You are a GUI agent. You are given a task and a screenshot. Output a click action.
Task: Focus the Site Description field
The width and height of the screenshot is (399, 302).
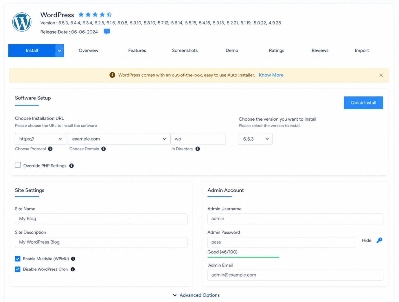101,242
